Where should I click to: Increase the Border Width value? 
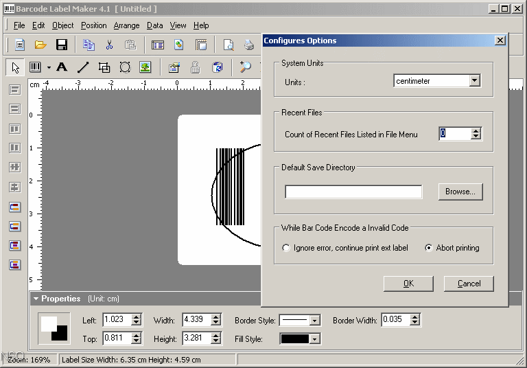click(414, 317)
